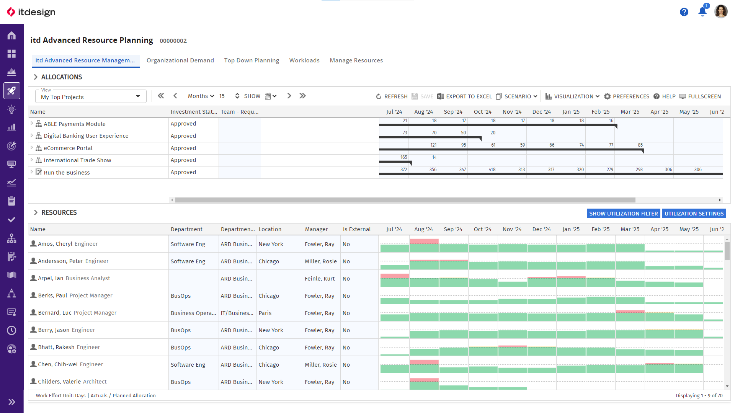Open the VISUALIZATION dropdown
735x413 pixels.
tap(572, 96)
